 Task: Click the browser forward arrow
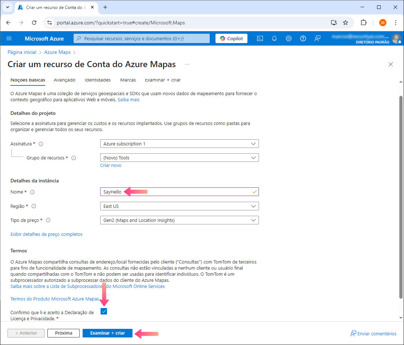pos(21,23)
